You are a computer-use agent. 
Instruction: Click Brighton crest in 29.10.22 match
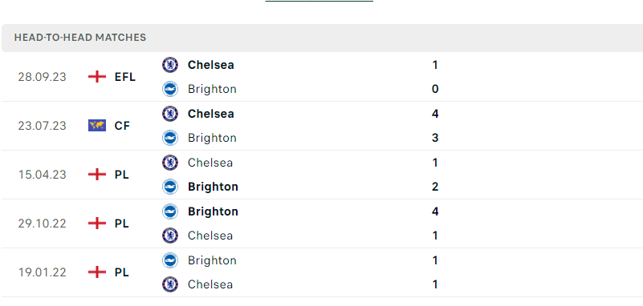(x=169, y=211)
